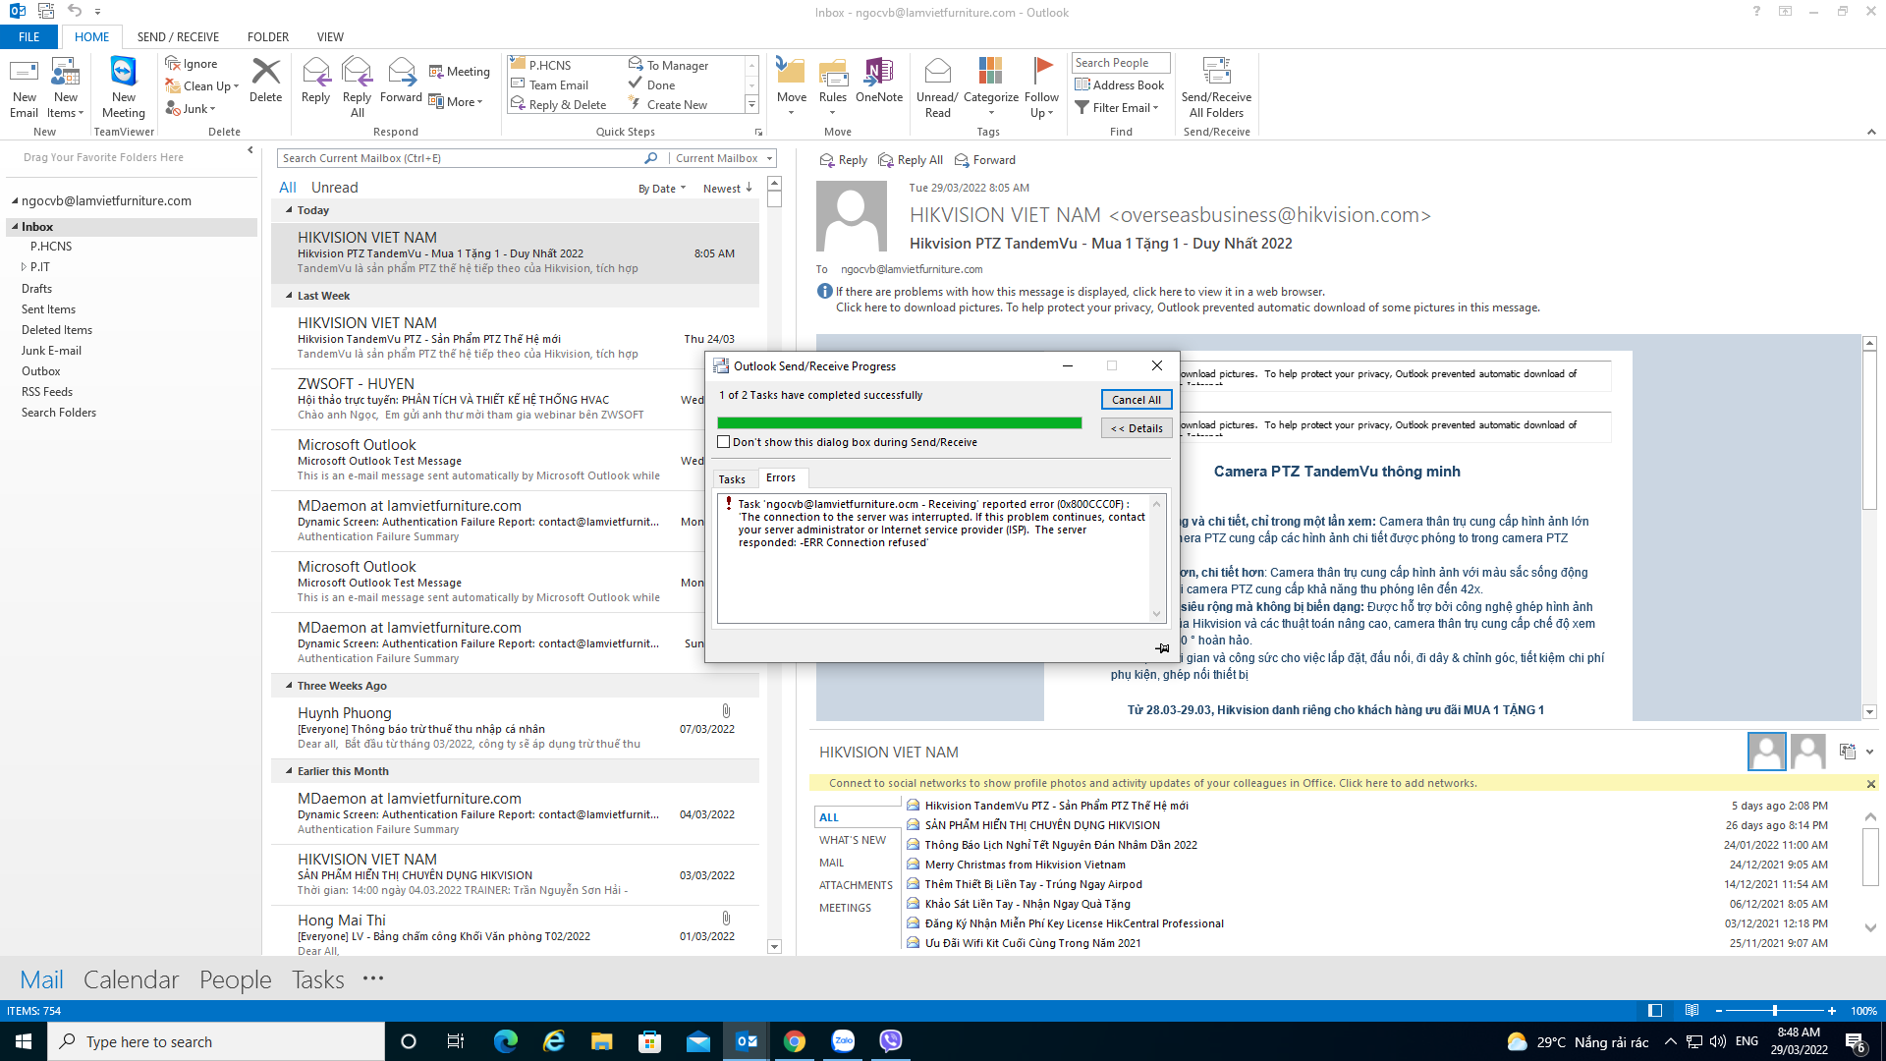The image size is (1886, 1061).
Task: Show Unread messages filter
Action: pyautogui.click(x=334, y=188)
